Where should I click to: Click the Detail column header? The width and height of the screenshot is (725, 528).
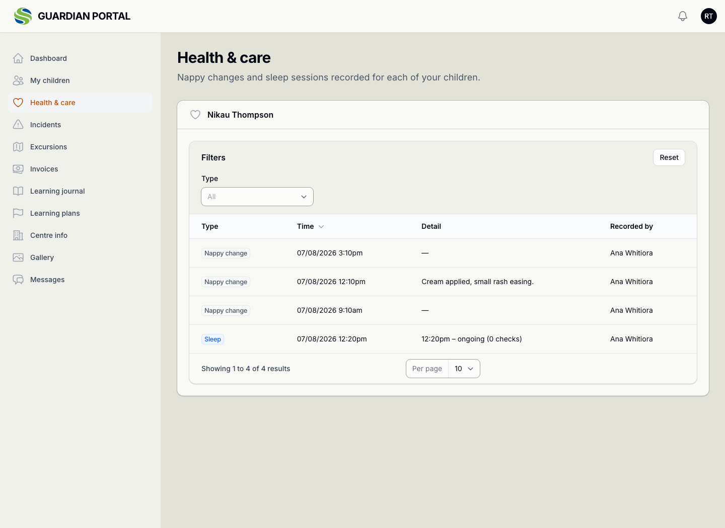(431, 226)
